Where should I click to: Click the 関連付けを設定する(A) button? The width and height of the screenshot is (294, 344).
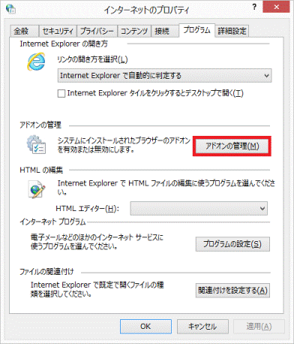coord(232,291)
